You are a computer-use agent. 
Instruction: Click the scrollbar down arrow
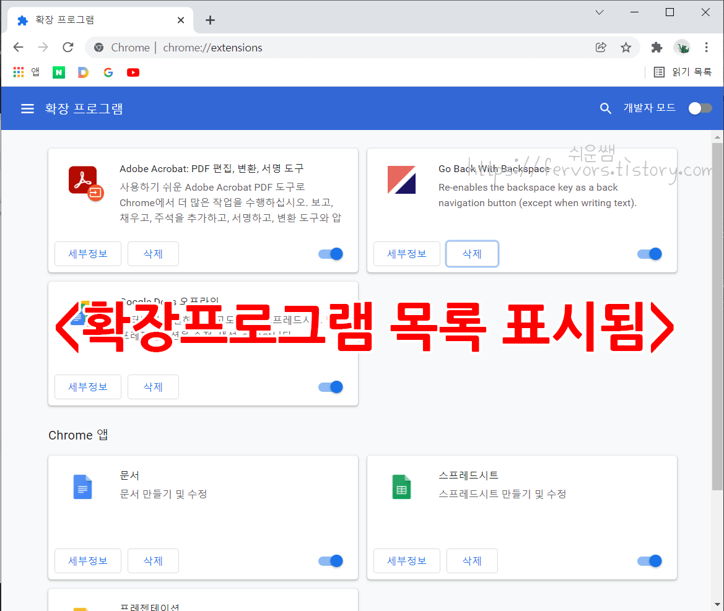point(717,604)
